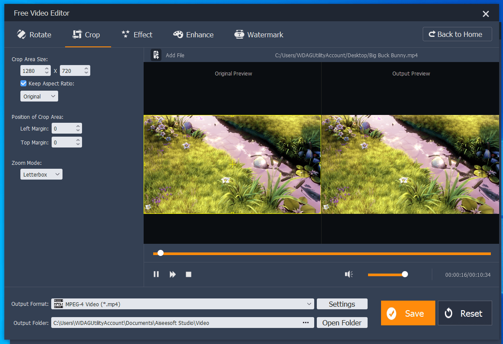This screenshot has width=503, height=344.
Task: Open the Effect tab
Action: point(137,35)
